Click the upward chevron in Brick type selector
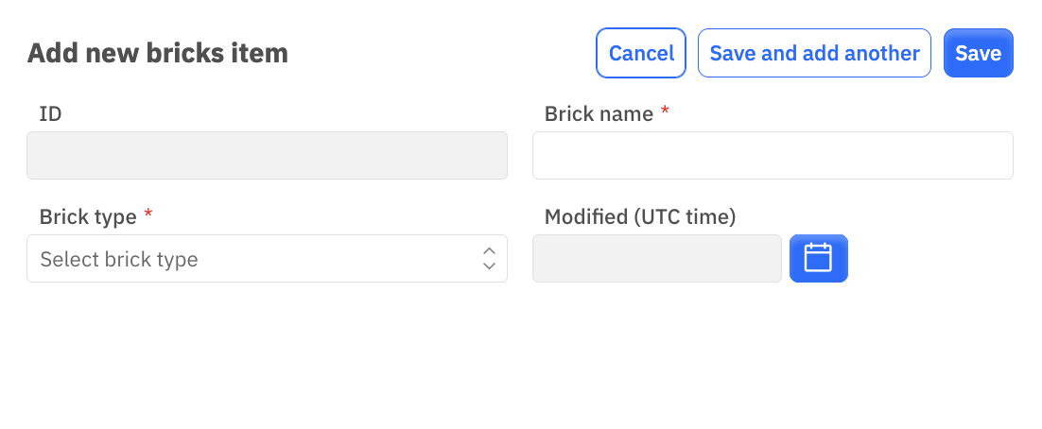This screenshot has width=1042, height=429. 489,251
